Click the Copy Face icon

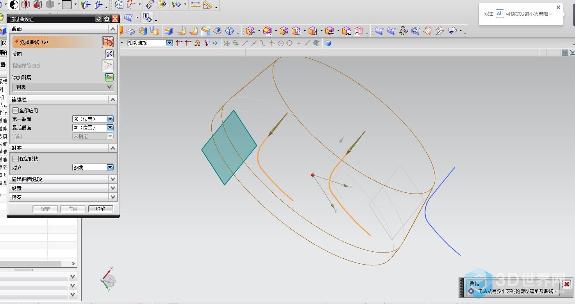click(x=296, y=31)
